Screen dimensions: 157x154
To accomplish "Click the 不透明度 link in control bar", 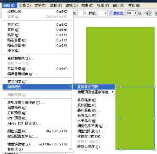I will pos(116,13).
